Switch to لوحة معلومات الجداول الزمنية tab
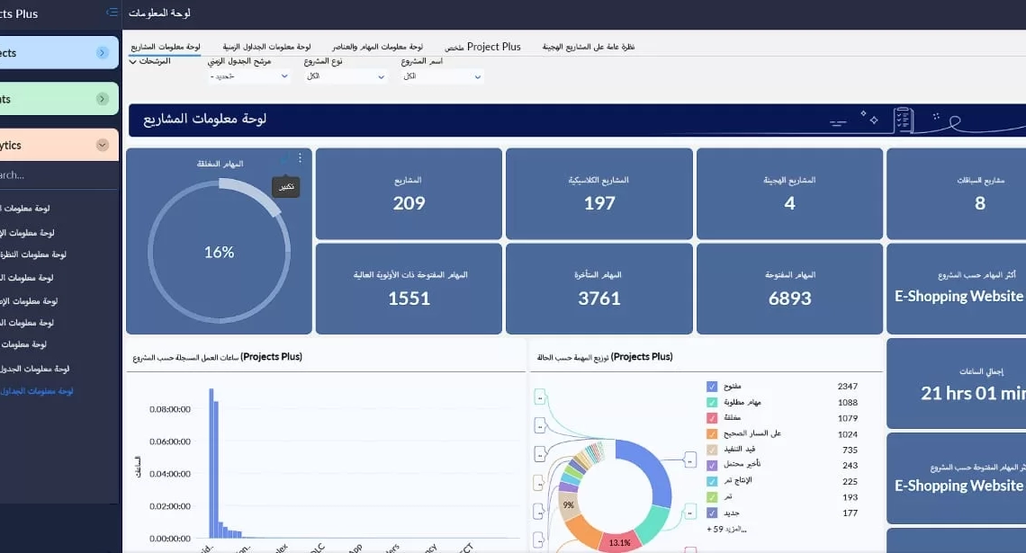Image resolution: width=1026 pixels, height=553 pixels. coord(266,47)
